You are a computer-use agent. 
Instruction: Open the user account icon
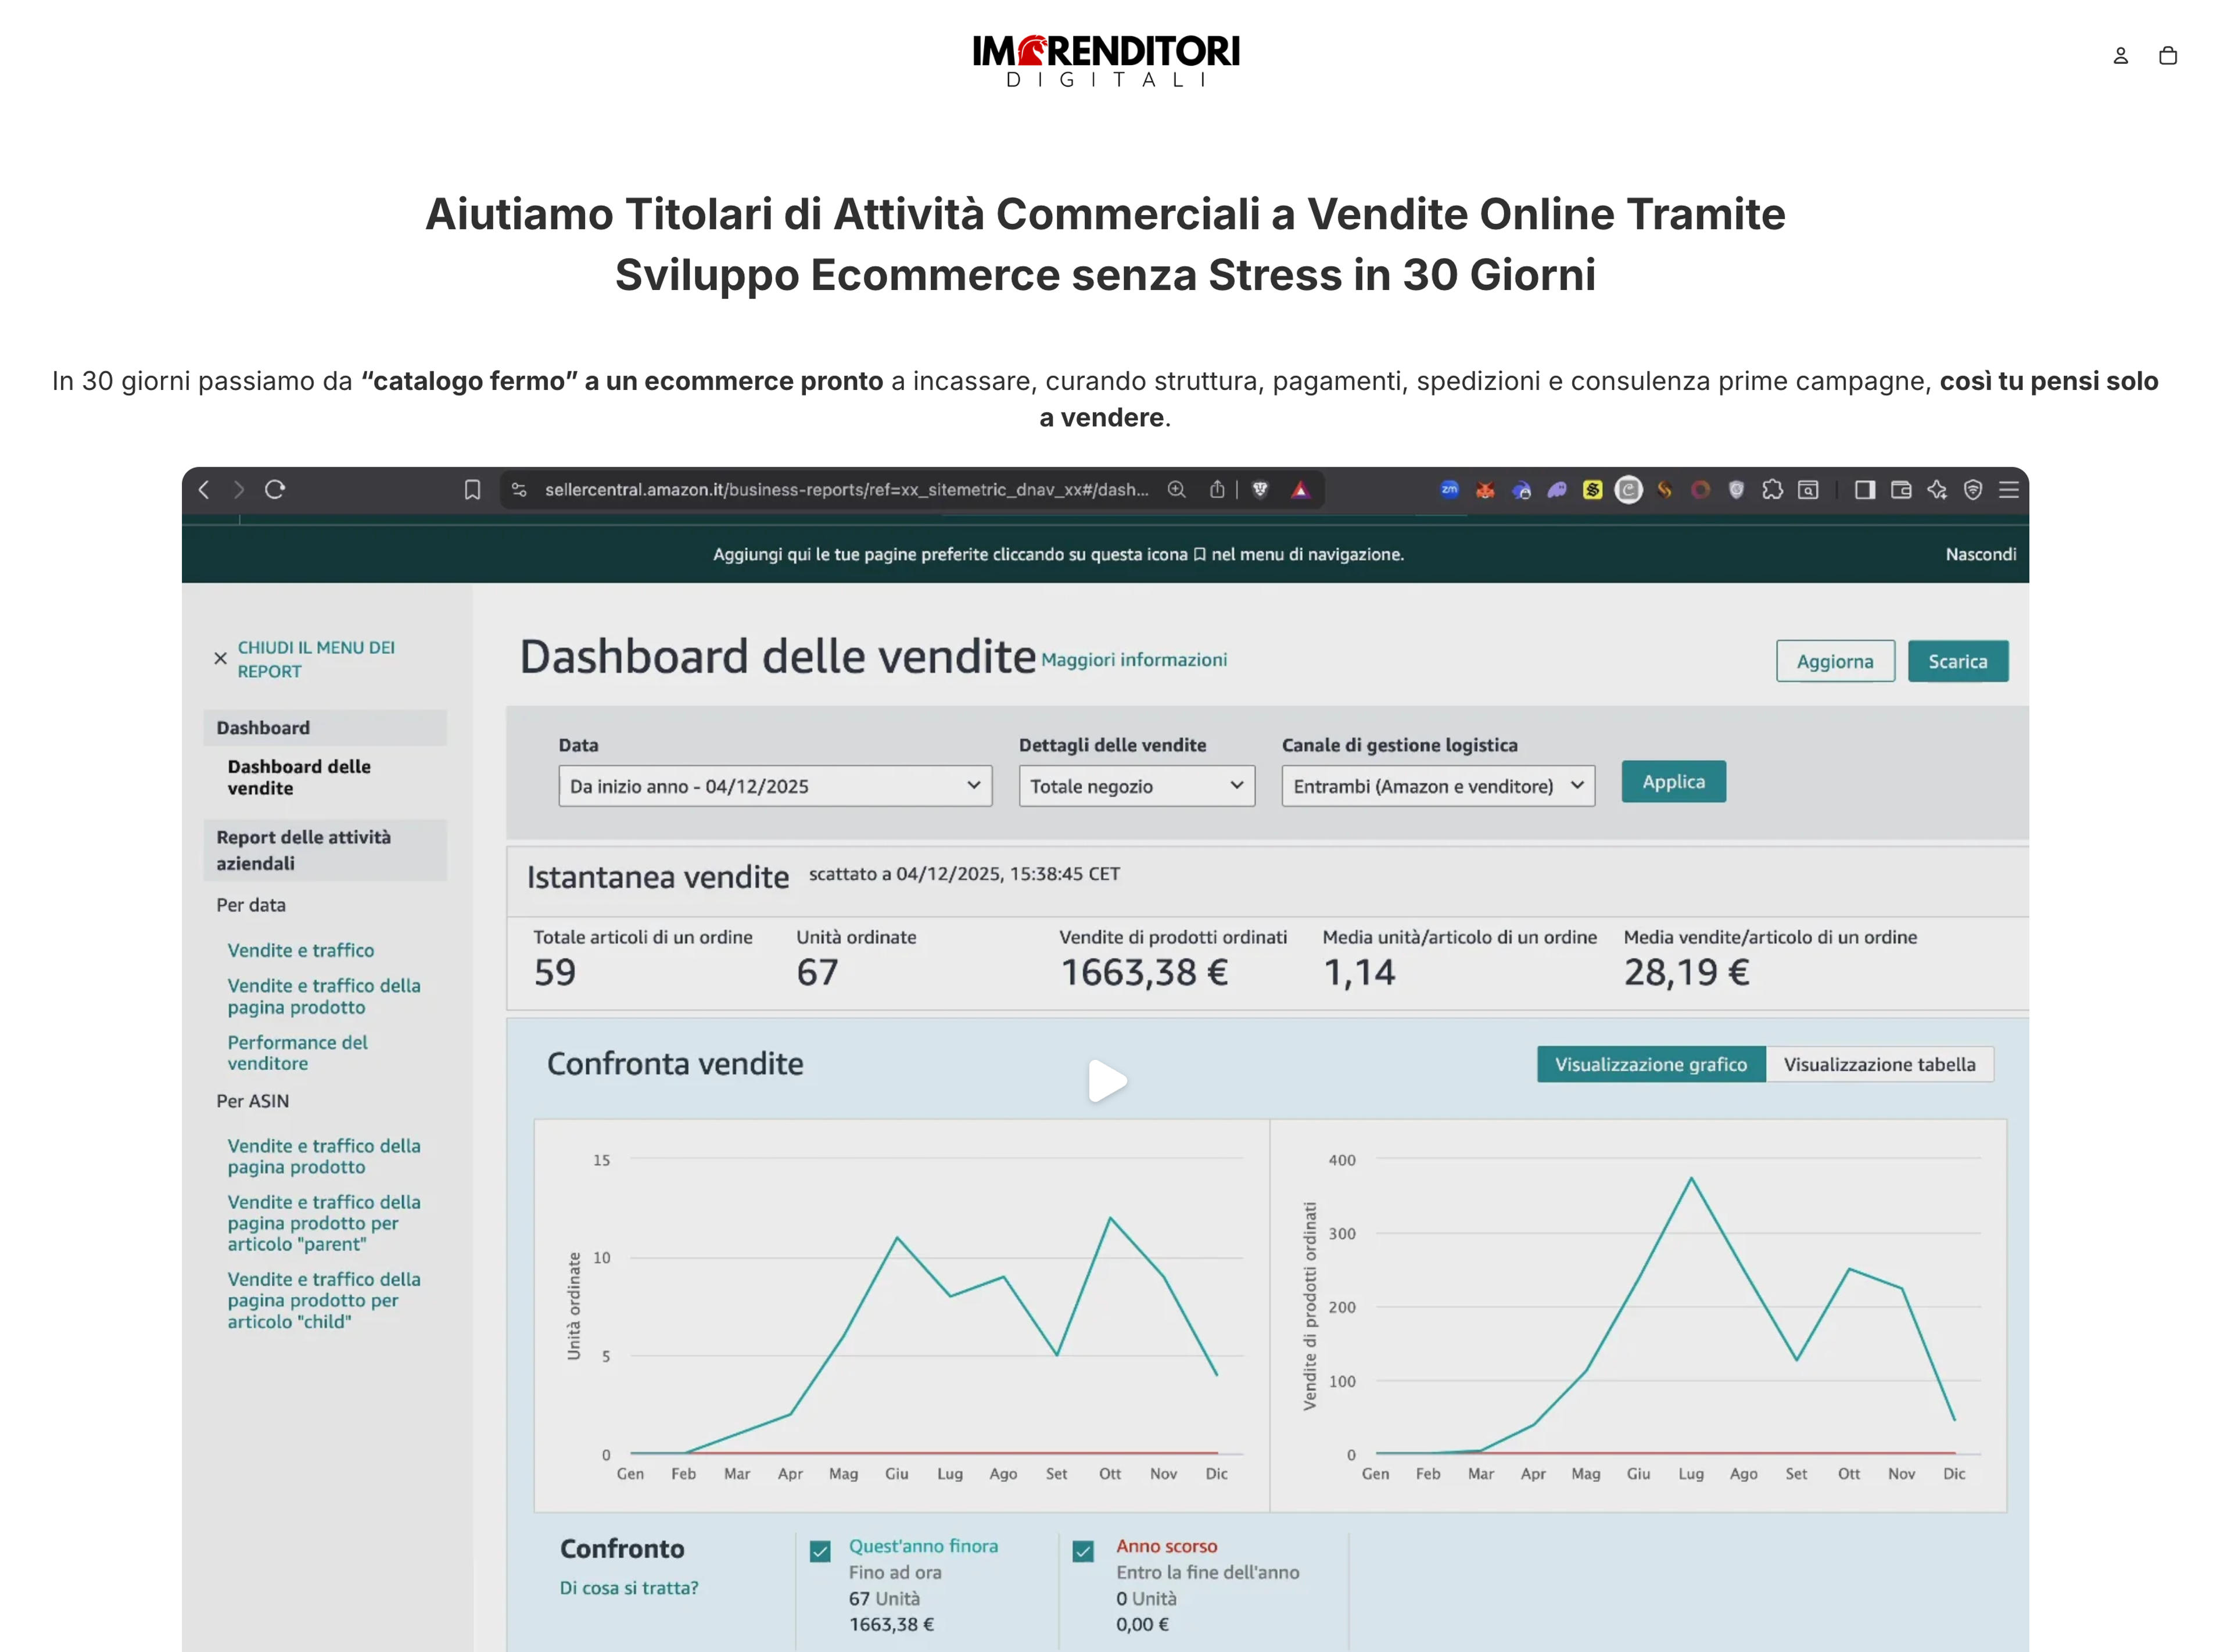pyautogui.click(x=2120, y=56)
